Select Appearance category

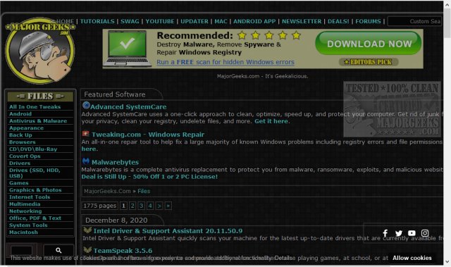point(26,128)
